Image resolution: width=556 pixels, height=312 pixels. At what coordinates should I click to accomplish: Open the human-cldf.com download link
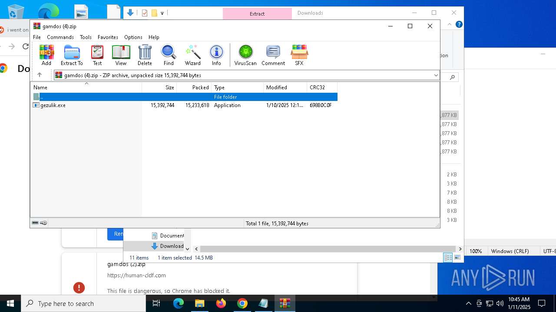[136, 275]
